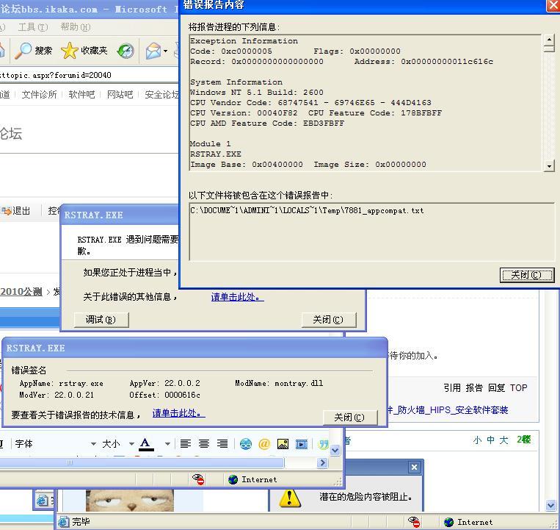Center align text in editor
The height and width of the screenshot is (530, 560).
click(x=204, y=444)
